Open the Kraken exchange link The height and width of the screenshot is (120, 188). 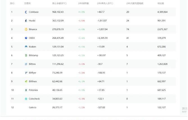click(33, 47)
